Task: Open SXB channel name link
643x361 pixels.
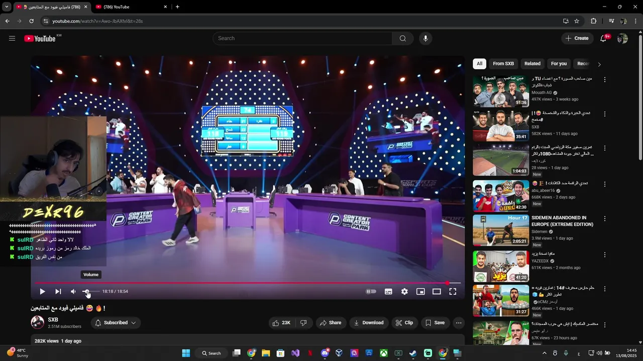Action: pyautogui.click(x=53, y=320)
